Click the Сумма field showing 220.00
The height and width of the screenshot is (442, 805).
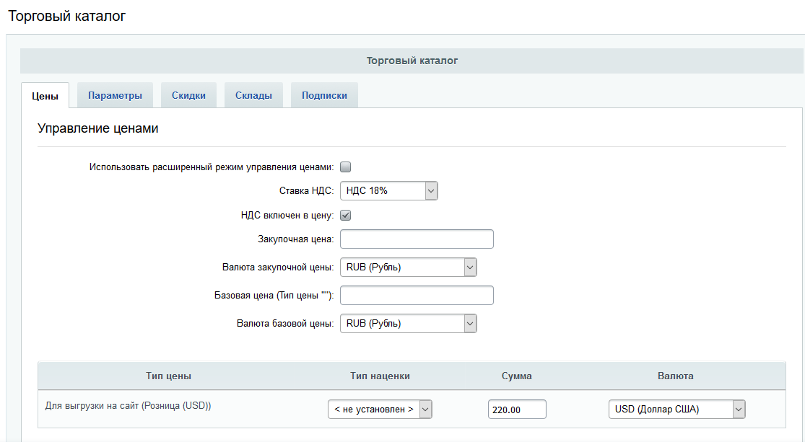pos(517,410)
